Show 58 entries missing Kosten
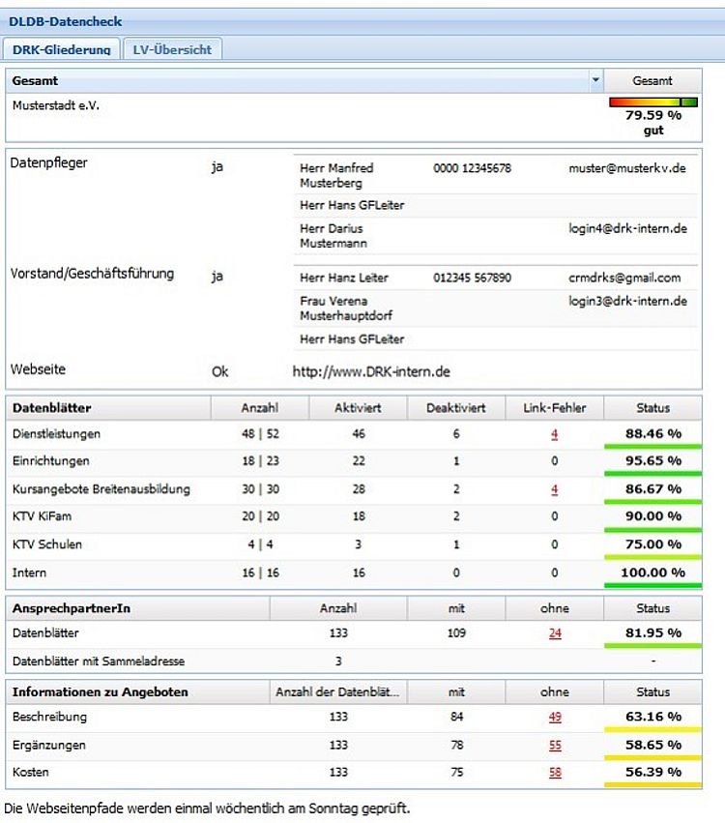 tap(555, 773)
